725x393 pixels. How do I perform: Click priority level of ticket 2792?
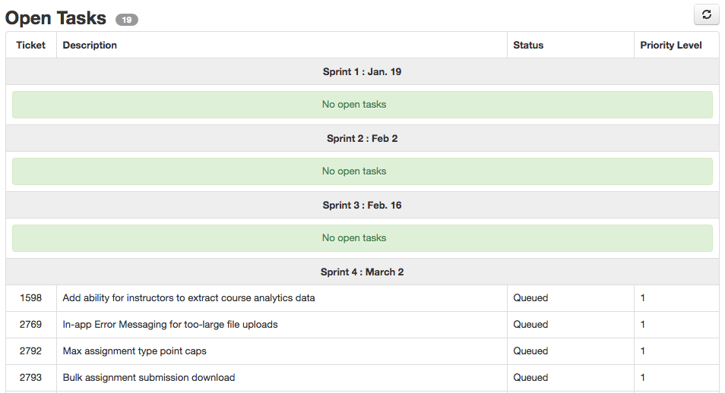[643, 351]
